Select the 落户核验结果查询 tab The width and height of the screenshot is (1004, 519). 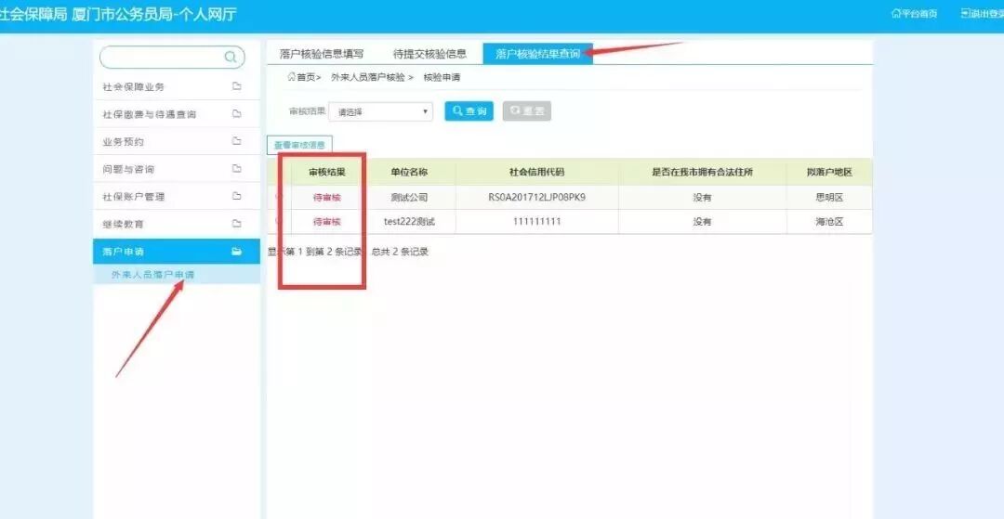(x=538, y=54)
